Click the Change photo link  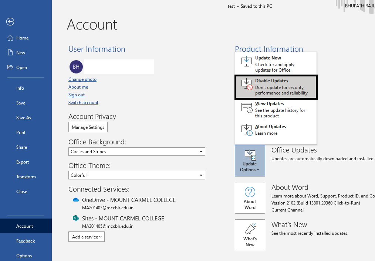(82, 79)
